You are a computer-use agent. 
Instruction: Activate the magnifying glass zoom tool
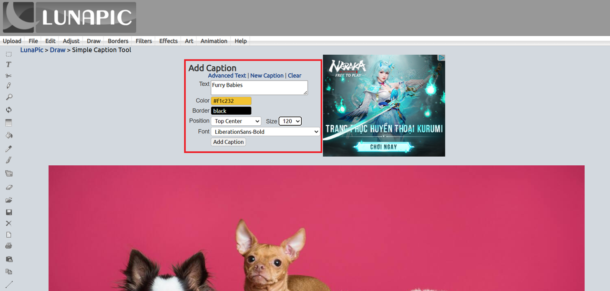[9, 97]
